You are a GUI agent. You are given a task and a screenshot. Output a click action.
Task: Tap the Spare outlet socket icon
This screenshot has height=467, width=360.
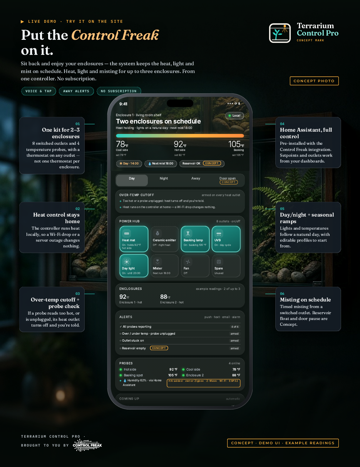pos(218,262)
